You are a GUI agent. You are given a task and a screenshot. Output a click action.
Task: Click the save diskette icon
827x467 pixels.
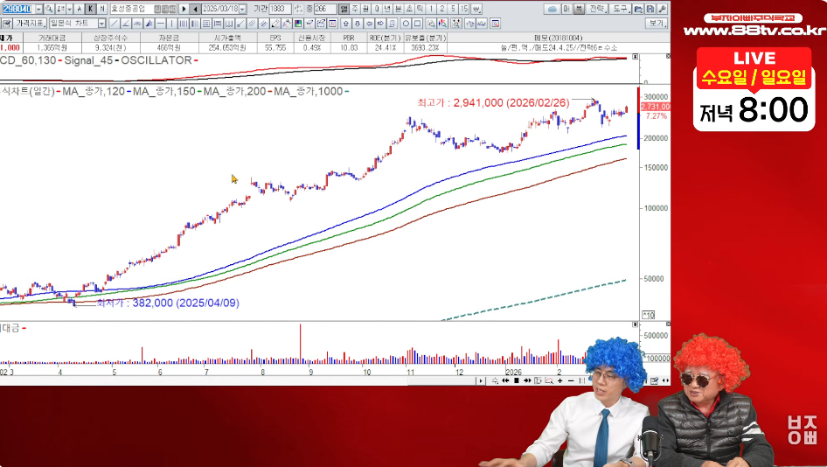pos(650,9)
